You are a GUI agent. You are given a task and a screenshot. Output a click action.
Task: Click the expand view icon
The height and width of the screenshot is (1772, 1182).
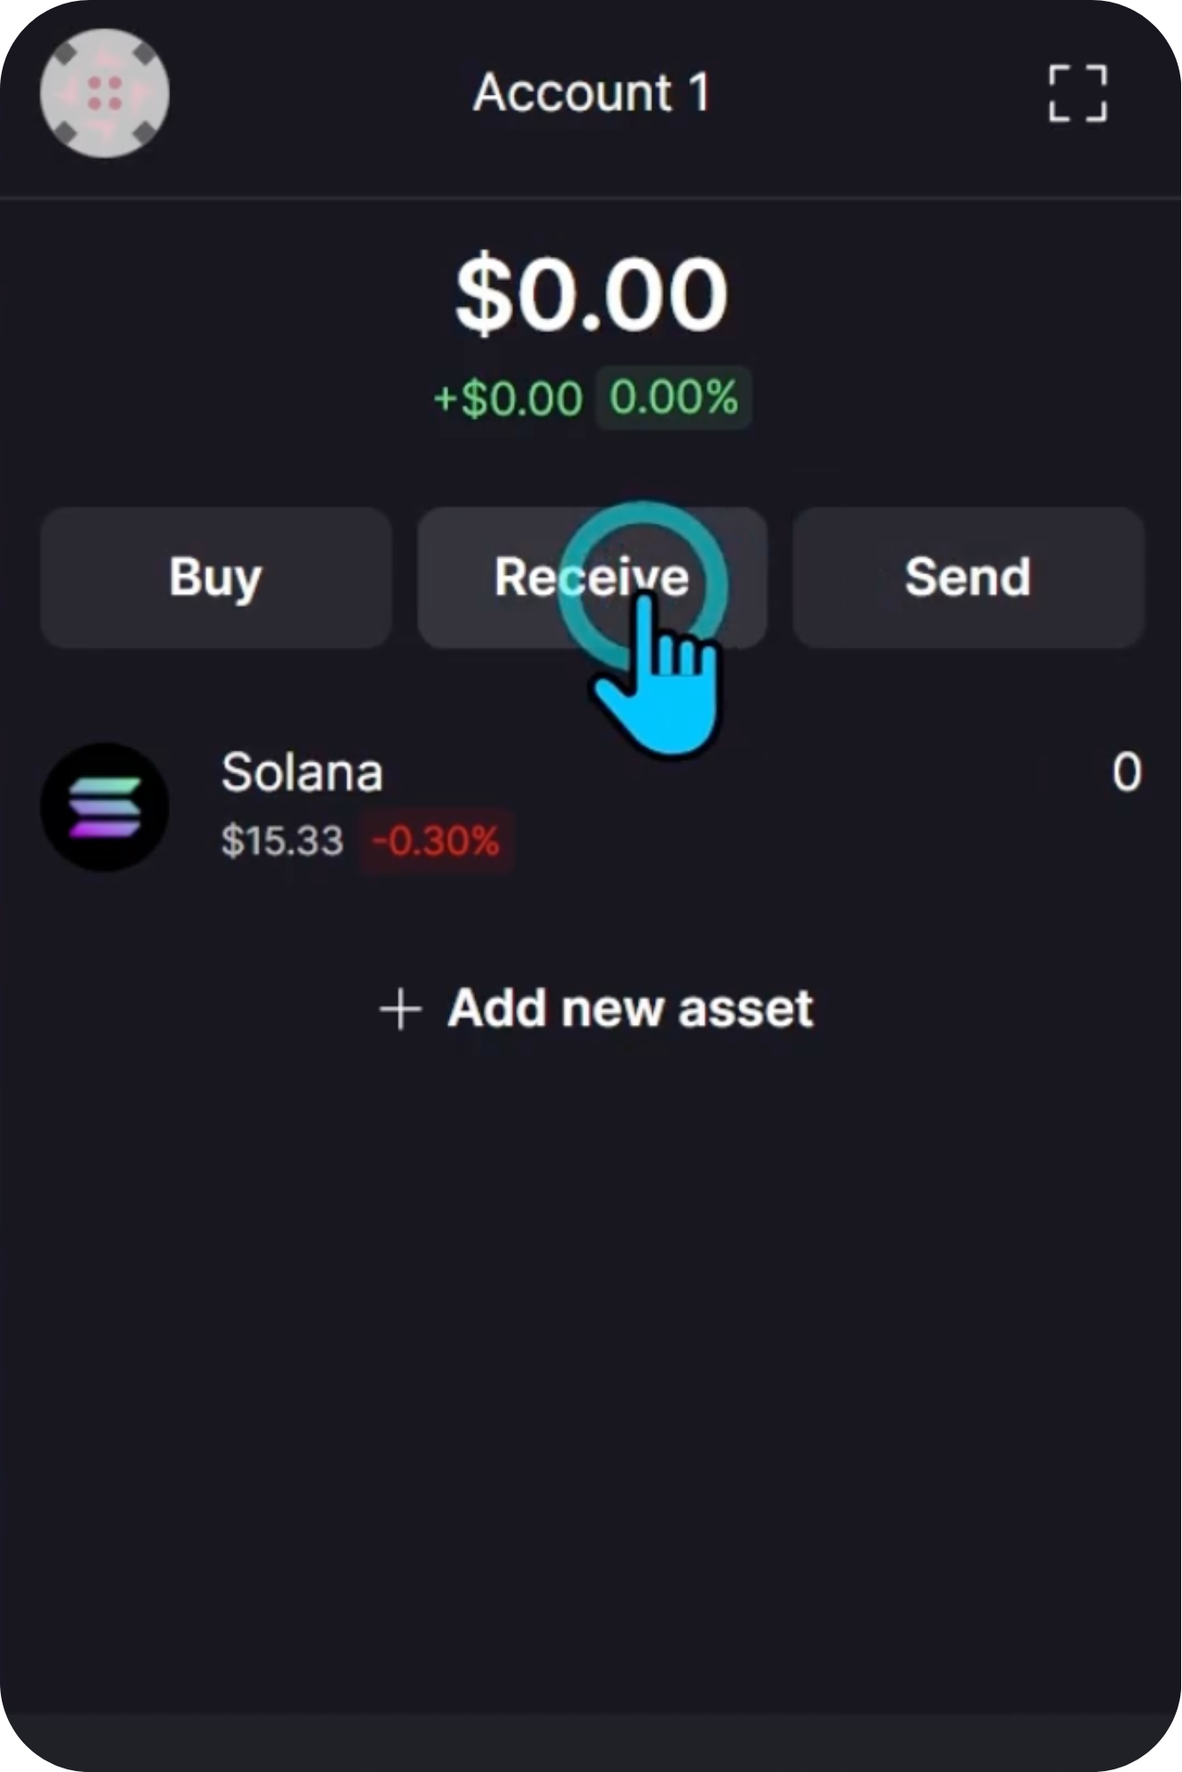[1077, 93]
